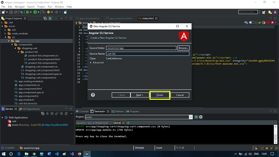Expand the node_modules folder
This screenshot has height=157, width=279.
coord(5,34)
